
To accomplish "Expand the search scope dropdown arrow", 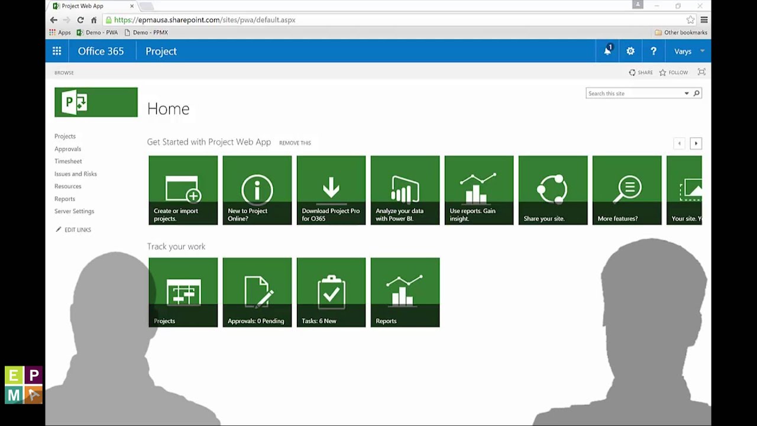I will tap(687, 93).
